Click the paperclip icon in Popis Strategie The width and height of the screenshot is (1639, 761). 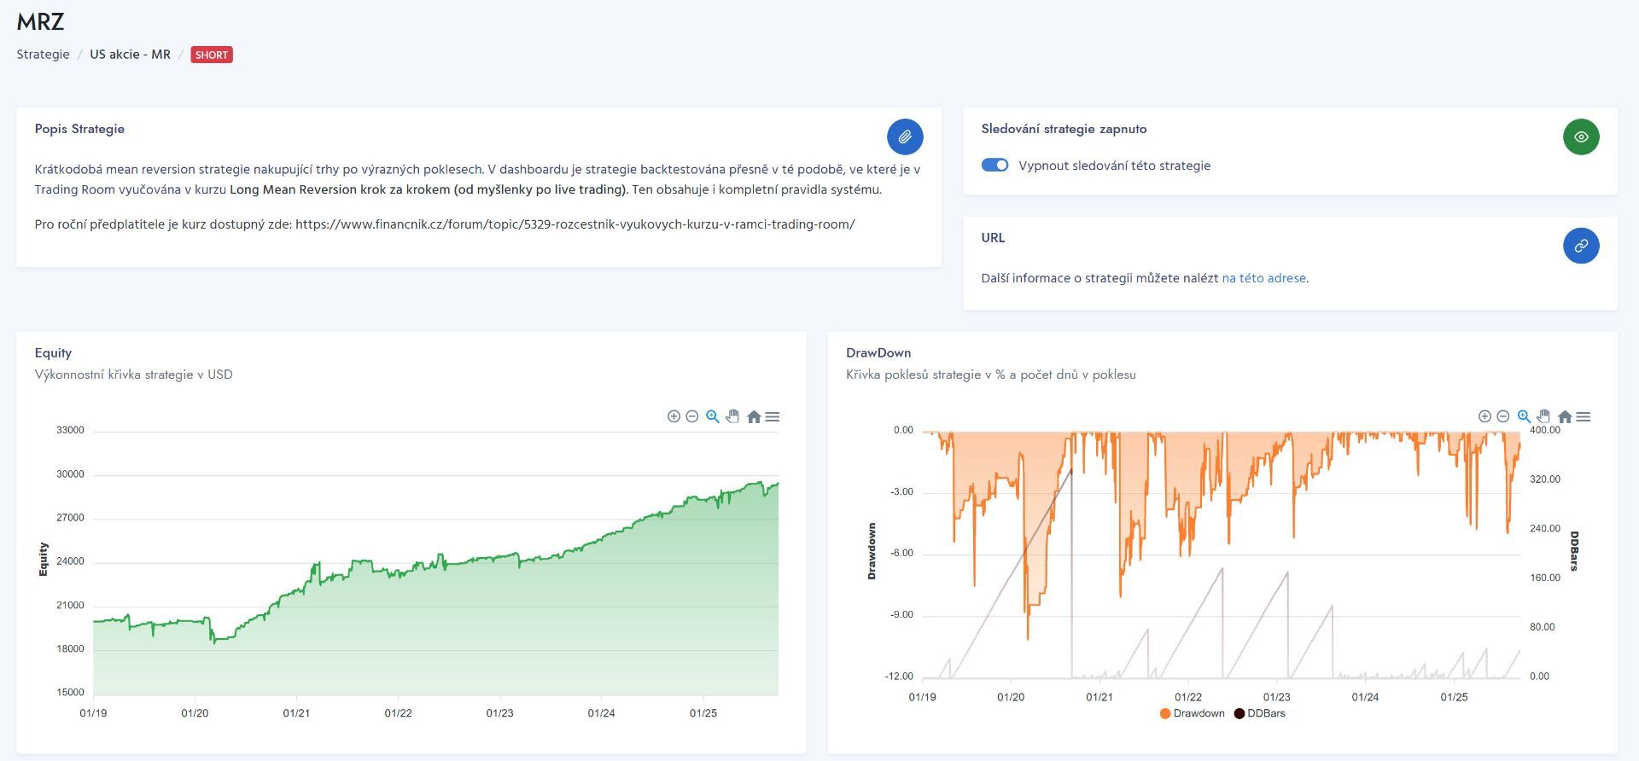click(x=905, y=137)
